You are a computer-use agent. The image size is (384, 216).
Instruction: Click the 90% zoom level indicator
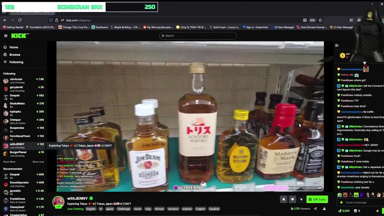[313, 20]
